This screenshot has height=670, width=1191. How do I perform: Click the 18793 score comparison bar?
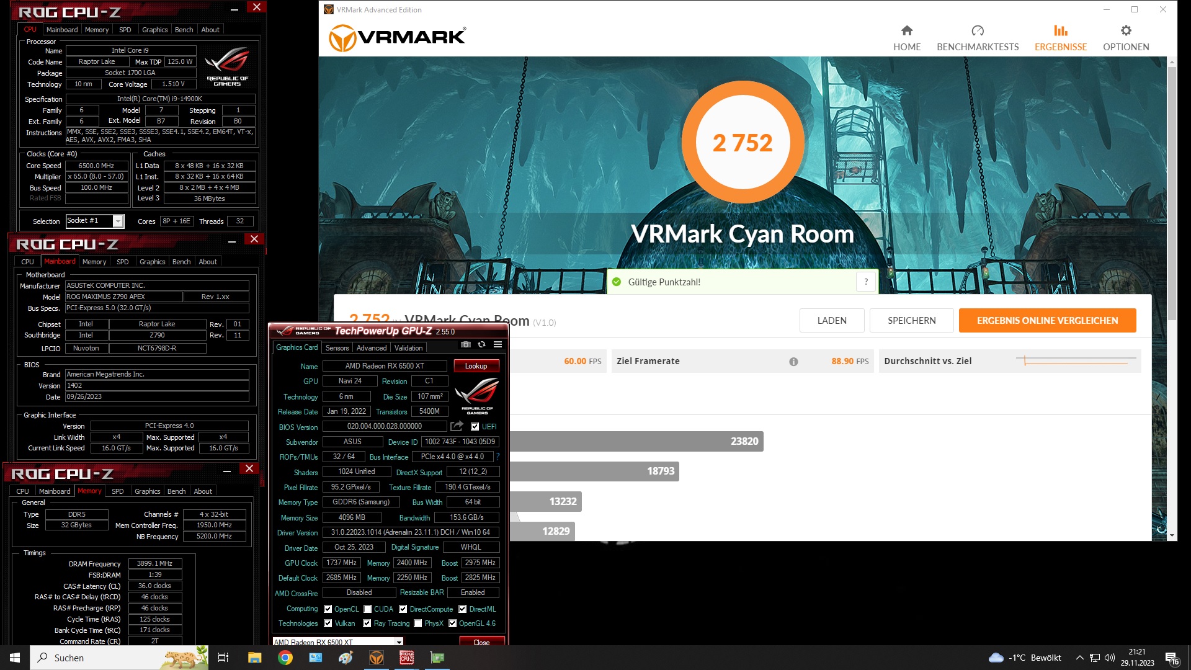(x=594, y=471)
